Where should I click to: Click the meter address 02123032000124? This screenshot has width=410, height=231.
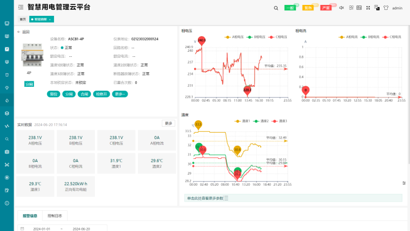(x=144, y=39)
